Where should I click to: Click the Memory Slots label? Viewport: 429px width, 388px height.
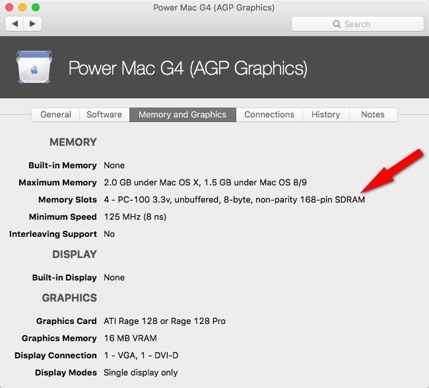tap(67, 200)
